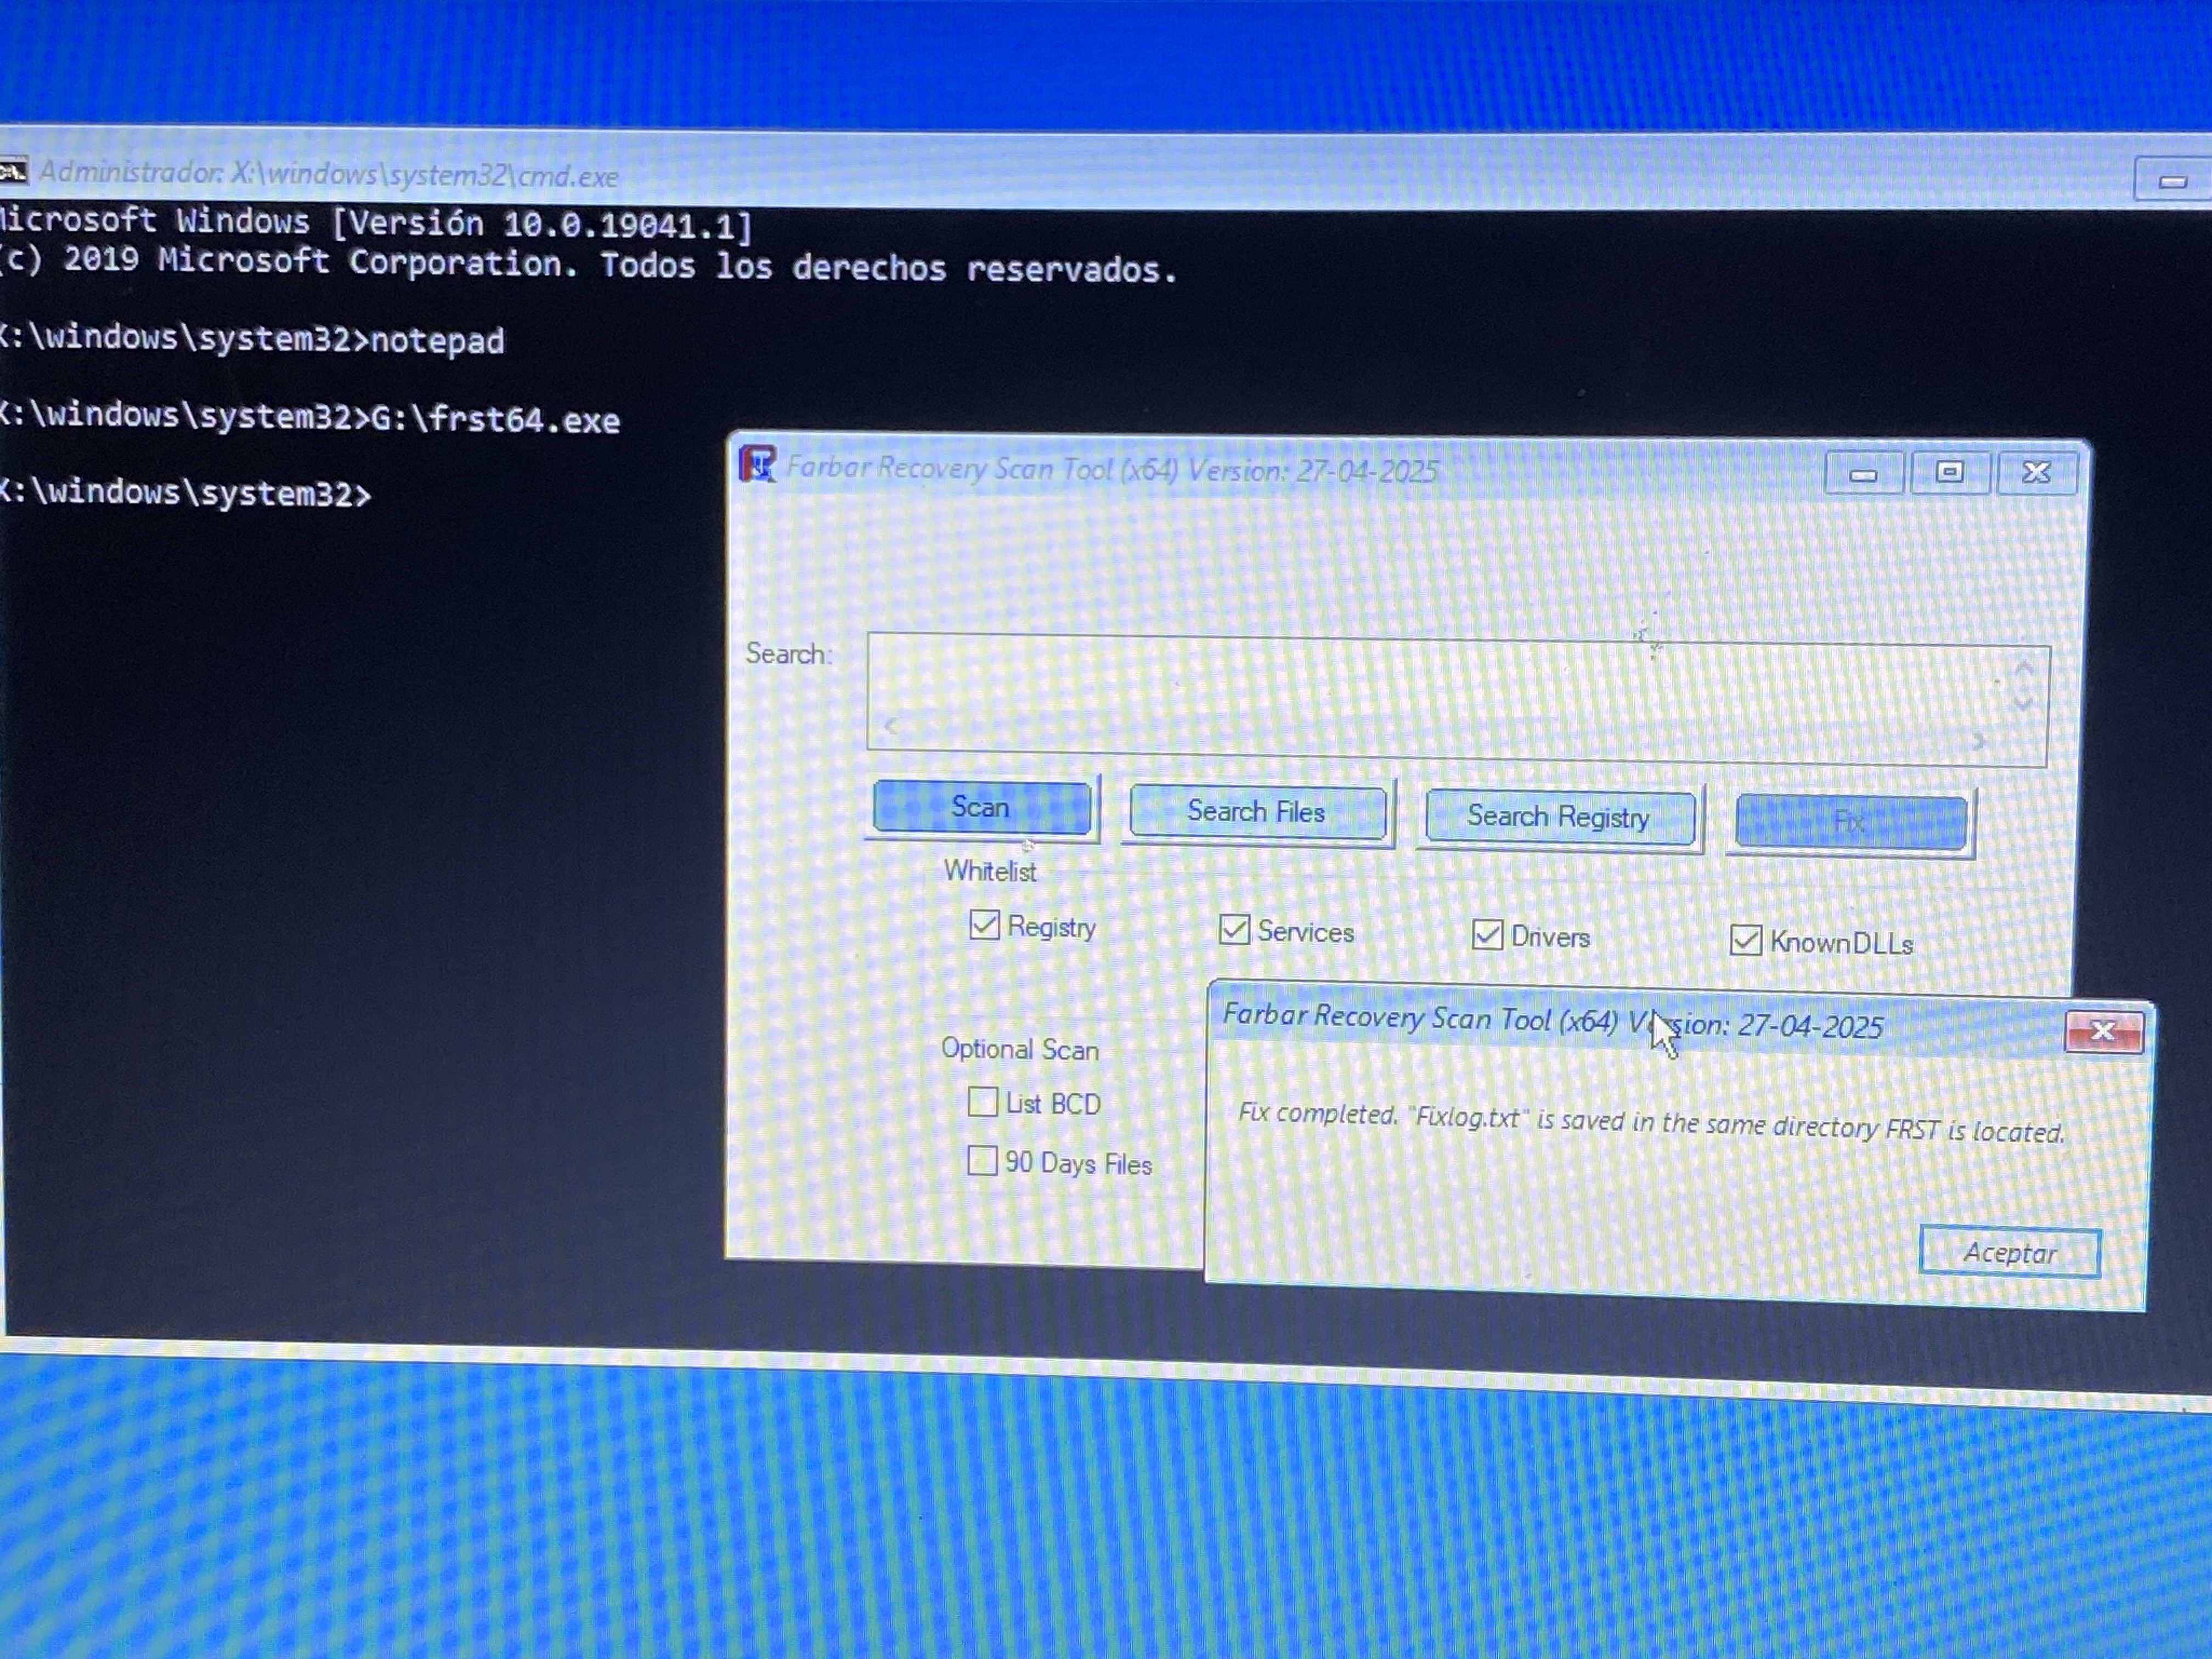
Task: Click the cmd.exe icon in the Administrador title bar
Action: 13,172
